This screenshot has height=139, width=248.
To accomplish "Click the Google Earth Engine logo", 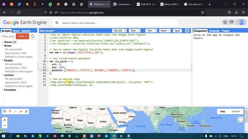I will point(25,22).
